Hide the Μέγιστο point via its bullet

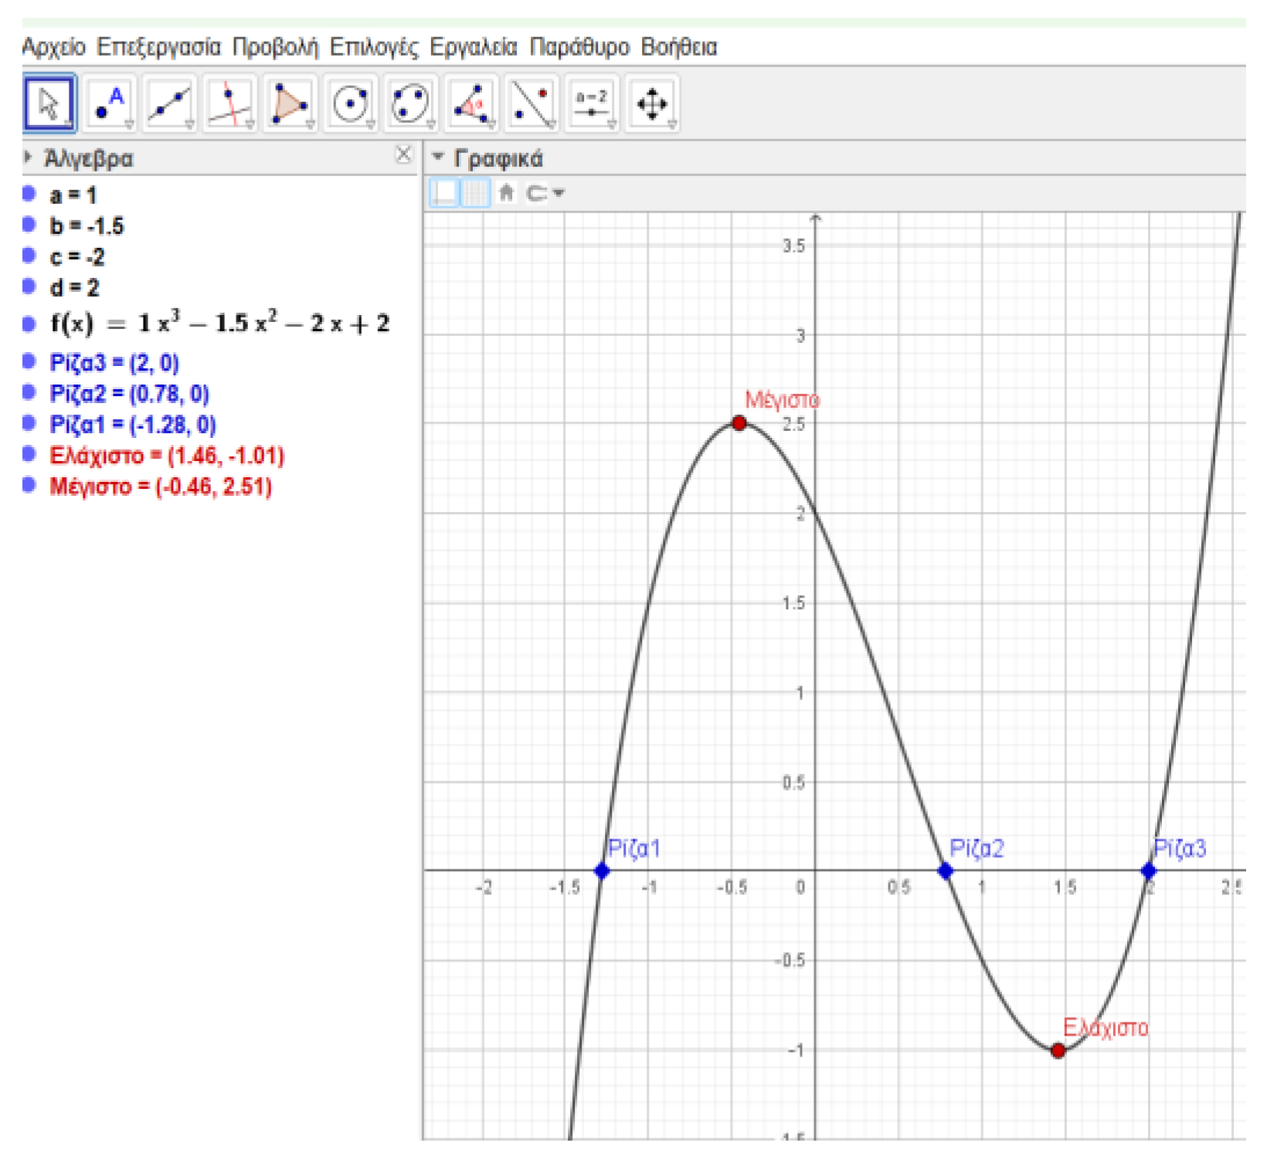point(29,486)
